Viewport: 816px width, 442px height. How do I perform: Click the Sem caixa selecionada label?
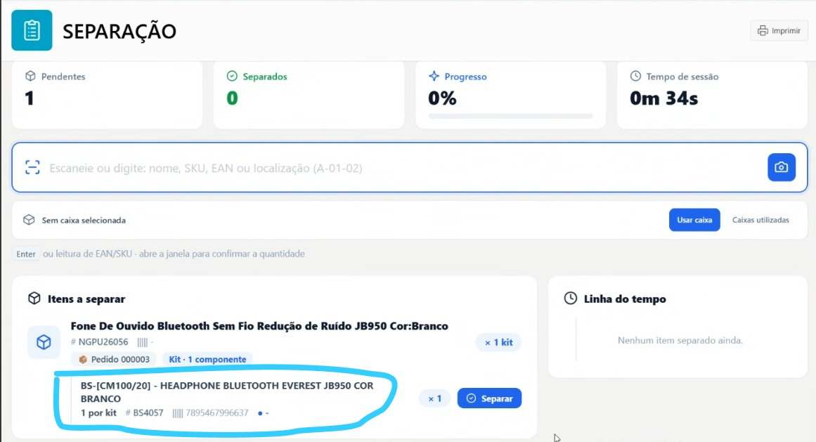coord(84,220)
